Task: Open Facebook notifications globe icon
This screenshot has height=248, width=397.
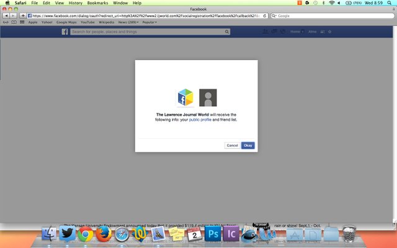Action: [x=283, y=32]
